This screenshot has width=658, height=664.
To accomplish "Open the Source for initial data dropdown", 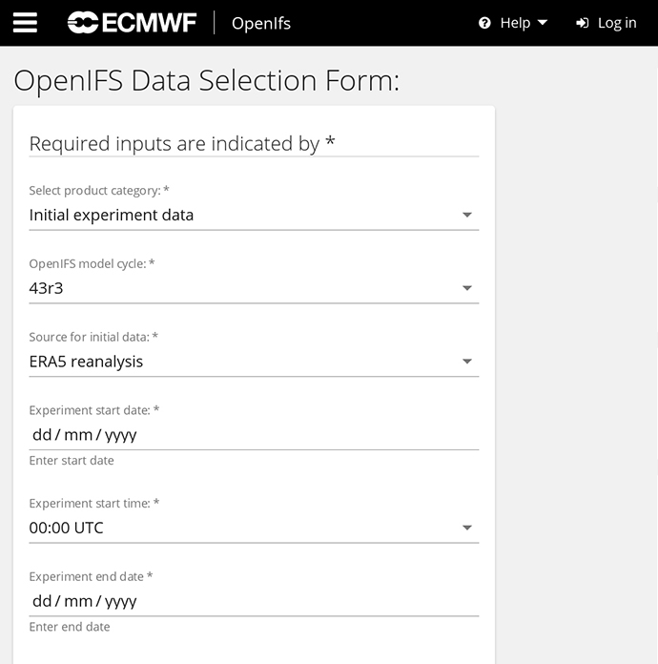I will [x=254, y=362].
